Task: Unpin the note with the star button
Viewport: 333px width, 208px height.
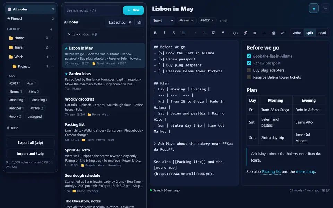Action: 314,8
